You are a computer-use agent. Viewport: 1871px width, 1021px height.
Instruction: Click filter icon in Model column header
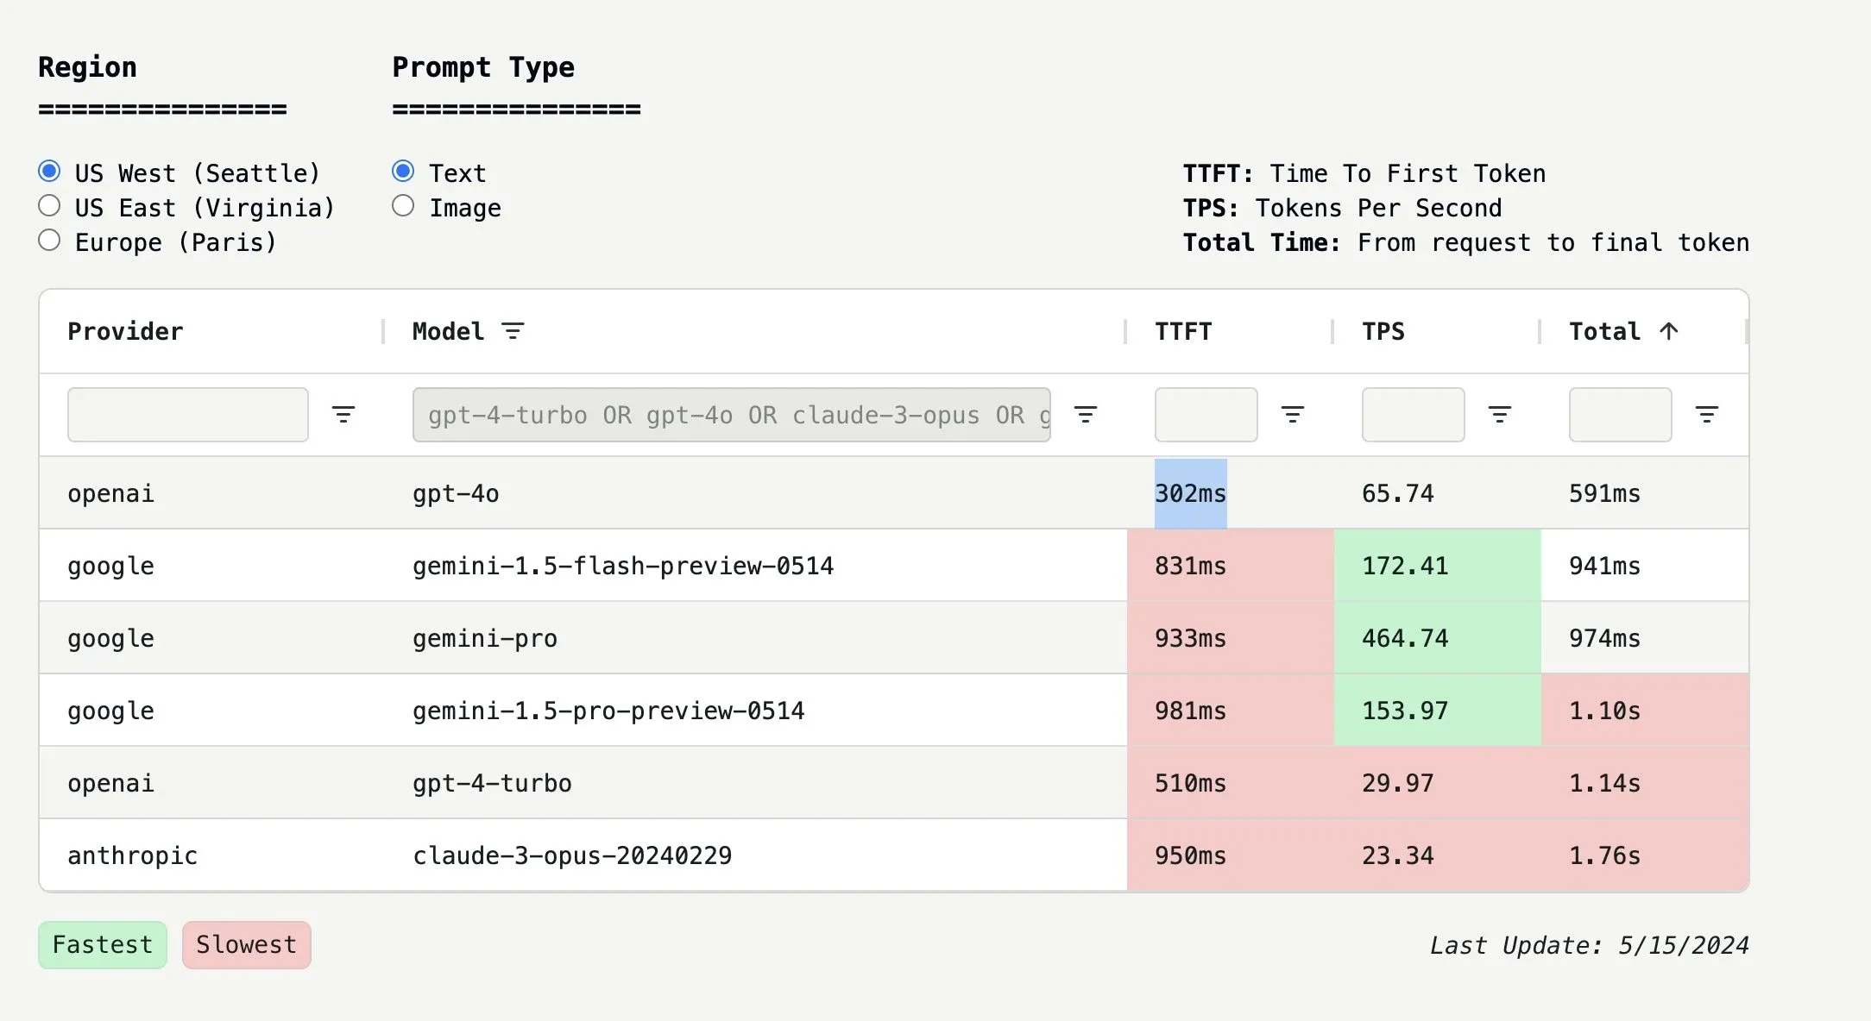513,331
